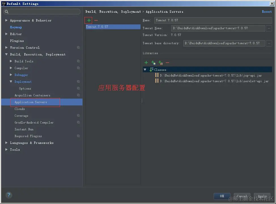The height and width of the screenshot is (204, 276).
Task: Click the splitter handle beside server list
Action: 142,101
